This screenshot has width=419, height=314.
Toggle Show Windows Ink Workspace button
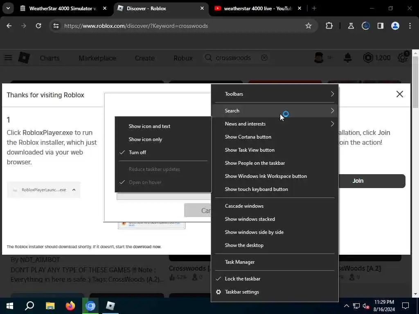coord(275,176)
